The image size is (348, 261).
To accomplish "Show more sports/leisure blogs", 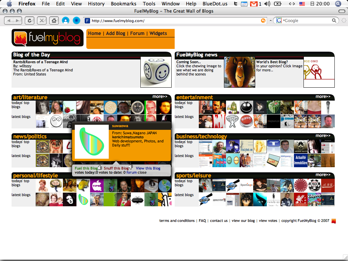I will (323, 175).
